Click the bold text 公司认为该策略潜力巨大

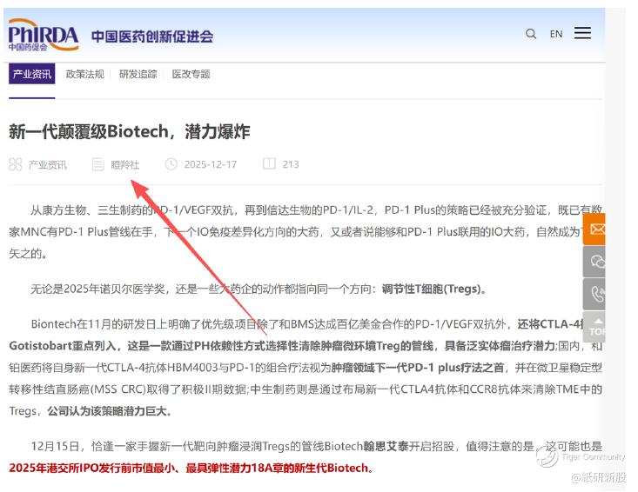click(109, 411)
